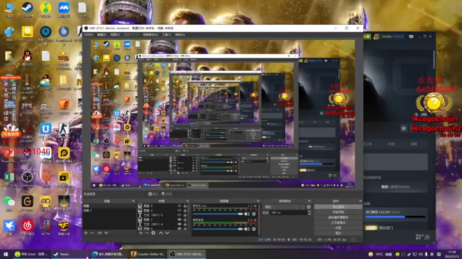Toggle visibility eye for 图像 9 source

(x=180, y=206)
